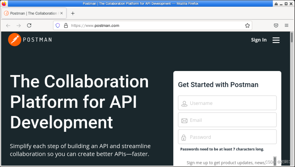The height and width of the screenshot is (167, 295).
Task: Open tracking protection shield icon
Action: pyautogui.click(x=58, y=25)
